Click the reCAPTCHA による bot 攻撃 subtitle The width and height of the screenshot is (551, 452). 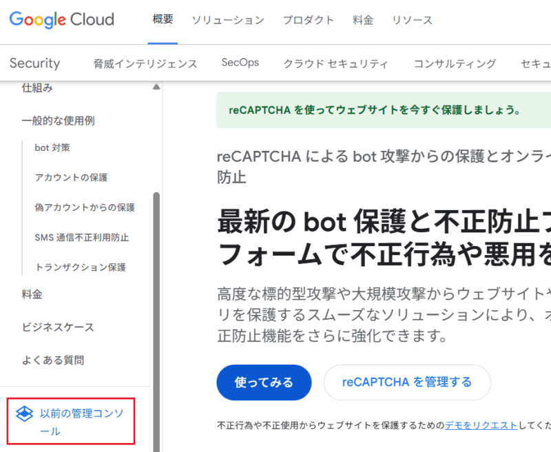tap(384, 167)
